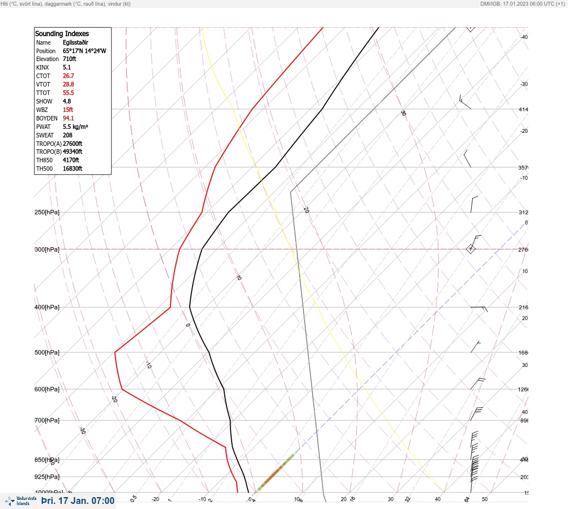
Task: Click the header text 'DMI/IGB: 17.01.2023 06:00 UTC (+1)'
Action: [x=523, y=3]
